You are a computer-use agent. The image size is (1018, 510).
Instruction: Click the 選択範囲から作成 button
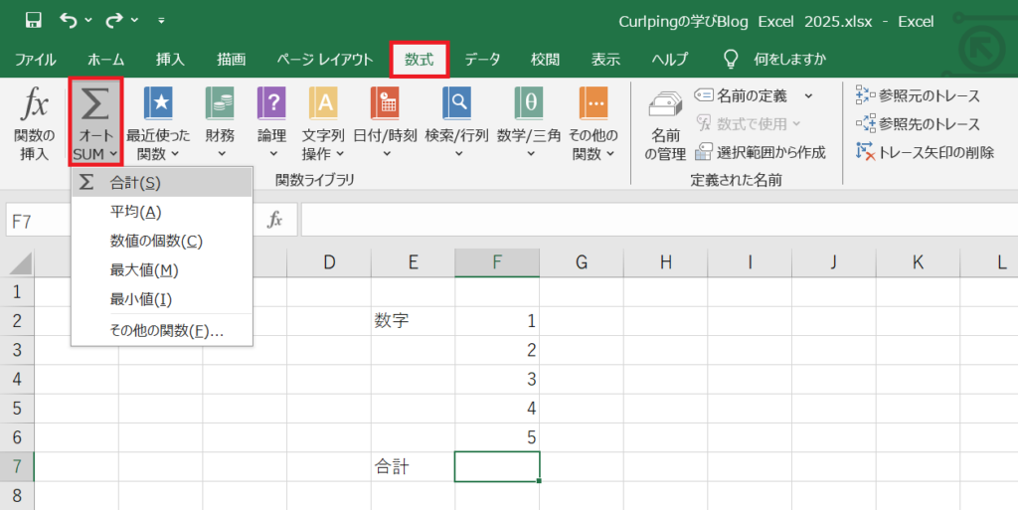tap(760, 152)
